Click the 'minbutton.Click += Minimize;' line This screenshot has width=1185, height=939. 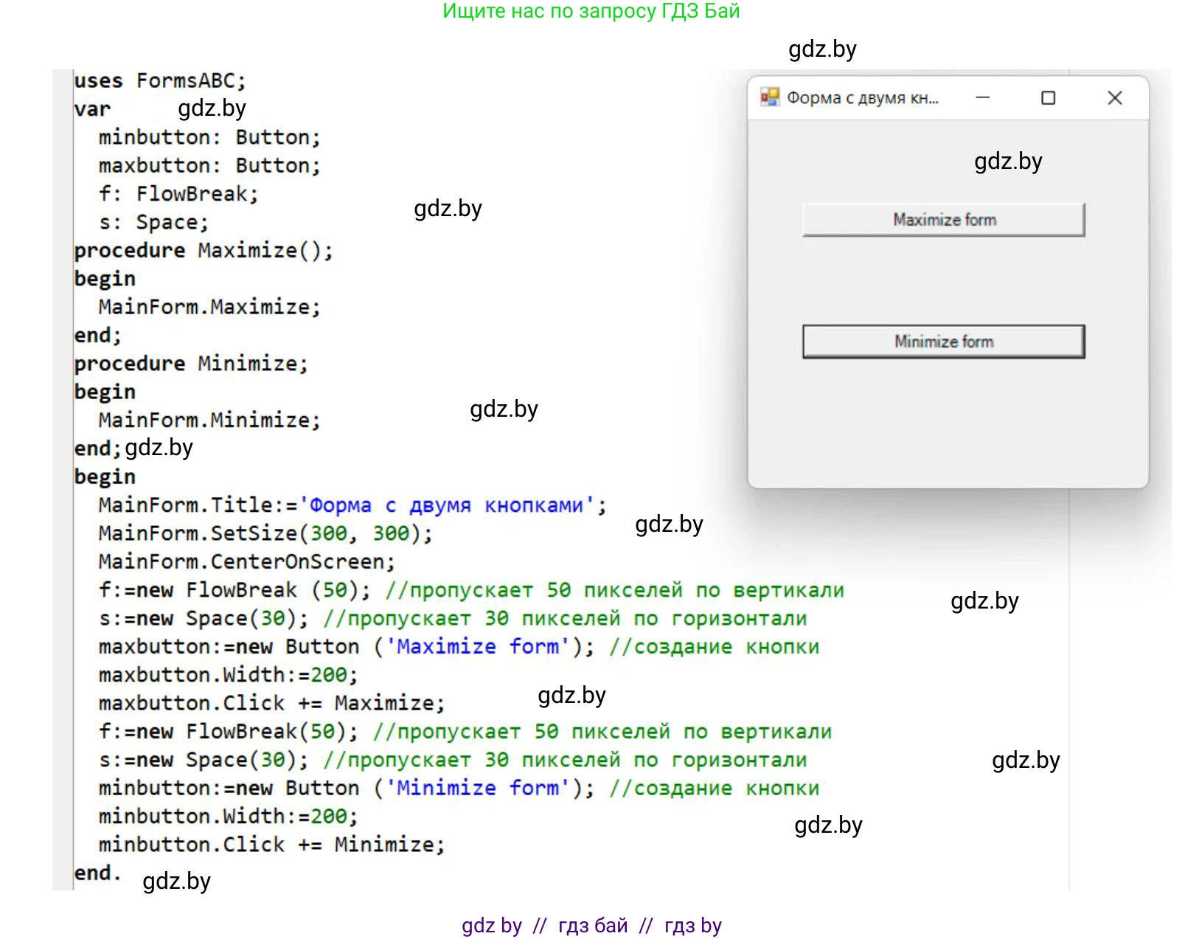pos(271,845)
